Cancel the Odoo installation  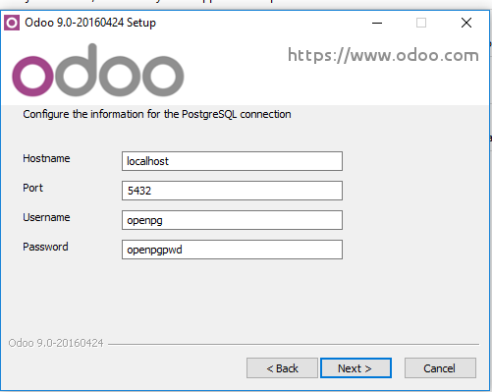pos(440,368)
